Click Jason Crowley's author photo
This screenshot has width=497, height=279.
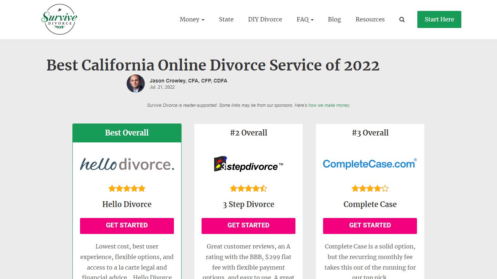tap(136, 84)
